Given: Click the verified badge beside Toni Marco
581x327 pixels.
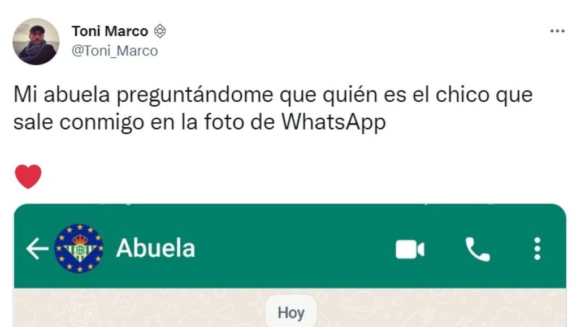Looking at the screenshot, I should [x=160, y=31].
